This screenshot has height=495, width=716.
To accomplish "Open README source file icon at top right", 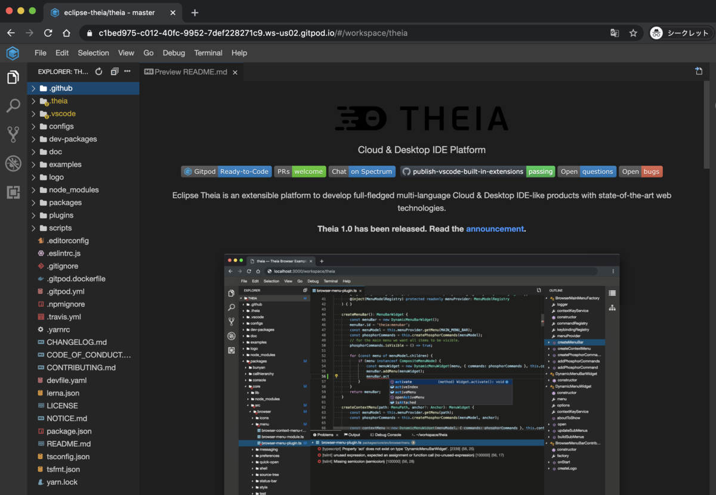I will pyautogui.click(x=699, y=71).
